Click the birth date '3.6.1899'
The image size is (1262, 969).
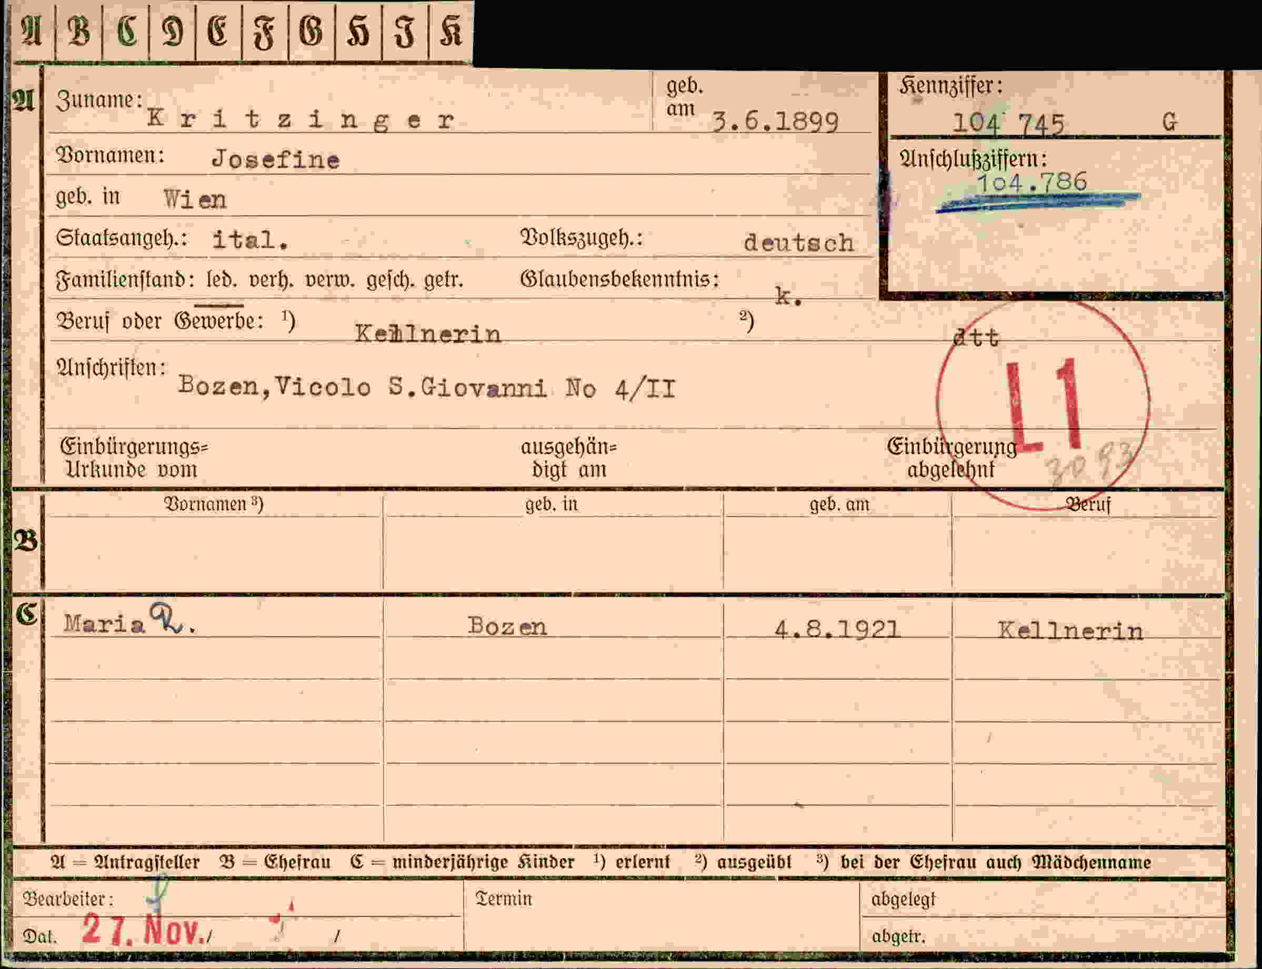[x=775, y=121]
